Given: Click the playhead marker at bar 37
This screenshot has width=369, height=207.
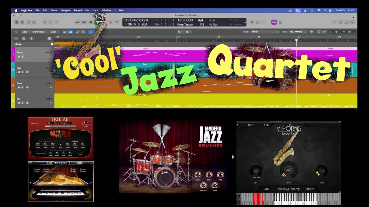Looking at the screenshot, I should (x=296, y=40).
